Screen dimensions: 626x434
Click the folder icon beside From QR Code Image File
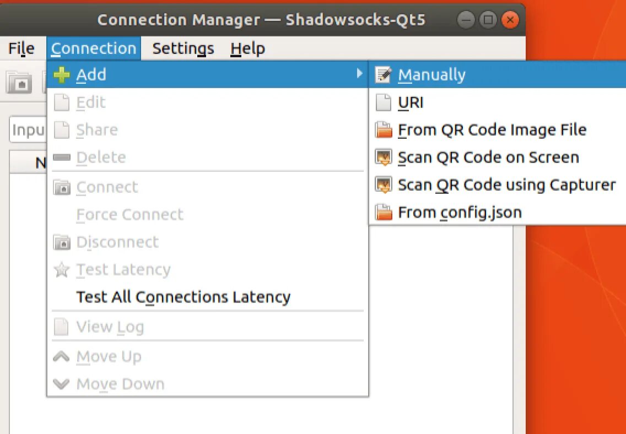(x=384, y=130)
